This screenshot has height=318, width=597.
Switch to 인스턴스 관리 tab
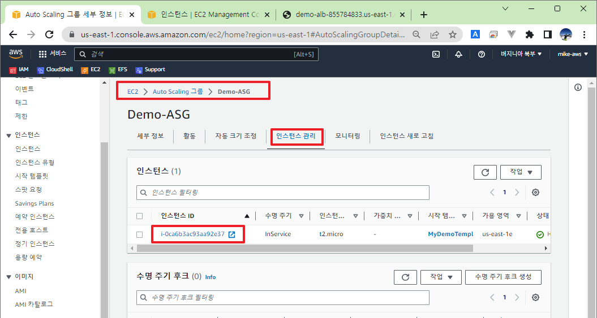click(x=296, y=136)
